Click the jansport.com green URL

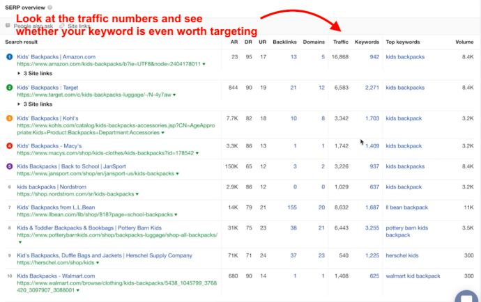[96, 173]
